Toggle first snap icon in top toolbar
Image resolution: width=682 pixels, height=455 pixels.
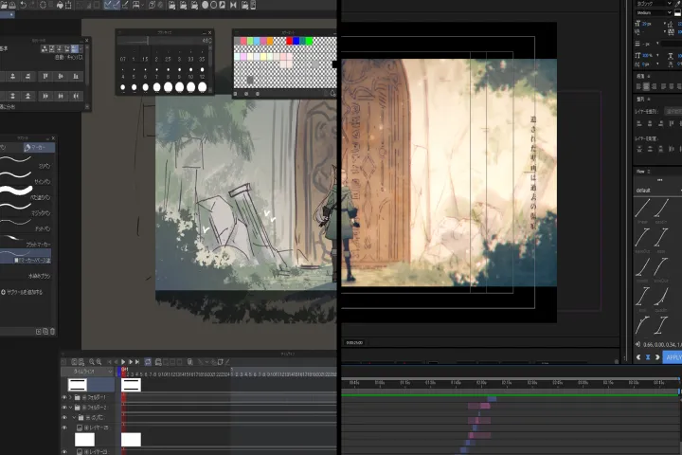coord(107,5)
